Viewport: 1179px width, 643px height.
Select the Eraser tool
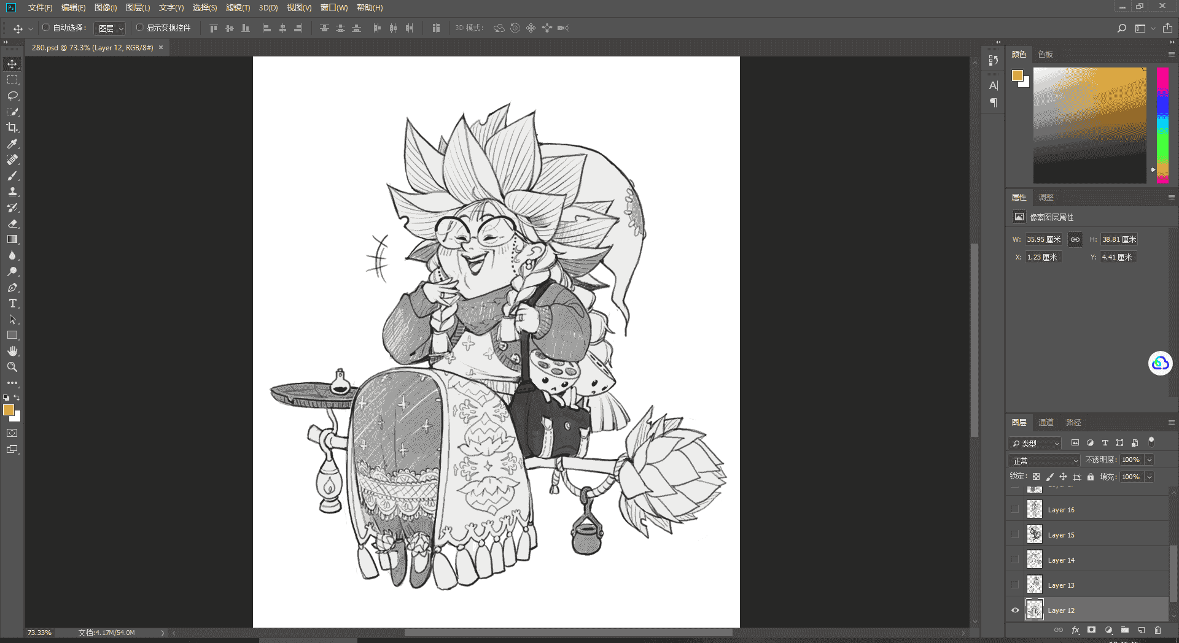[12, 223]
